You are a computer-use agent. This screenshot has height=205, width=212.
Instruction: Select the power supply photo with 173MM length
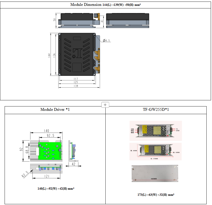tap(155, 151)
